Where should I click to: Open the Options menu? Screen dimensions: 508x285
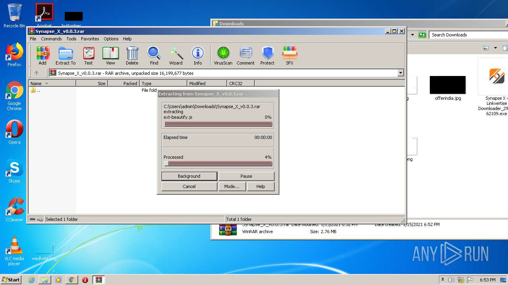coord(111,39)
